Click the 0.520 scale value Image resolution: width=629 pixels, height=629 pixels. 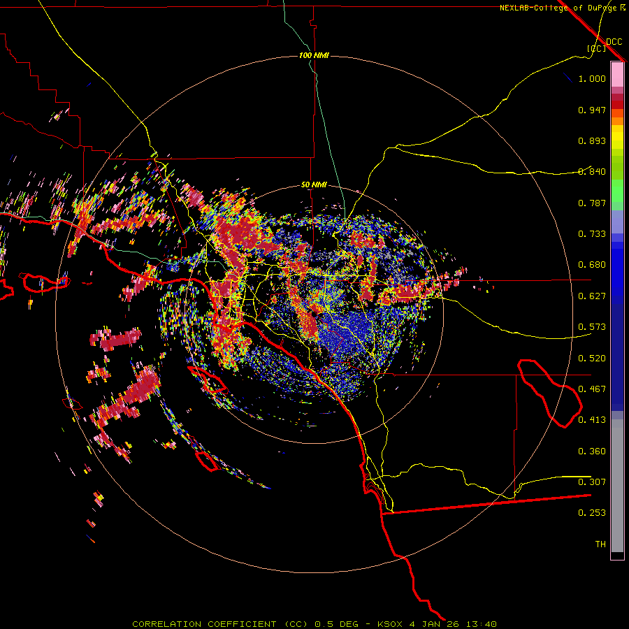point(592,359)
